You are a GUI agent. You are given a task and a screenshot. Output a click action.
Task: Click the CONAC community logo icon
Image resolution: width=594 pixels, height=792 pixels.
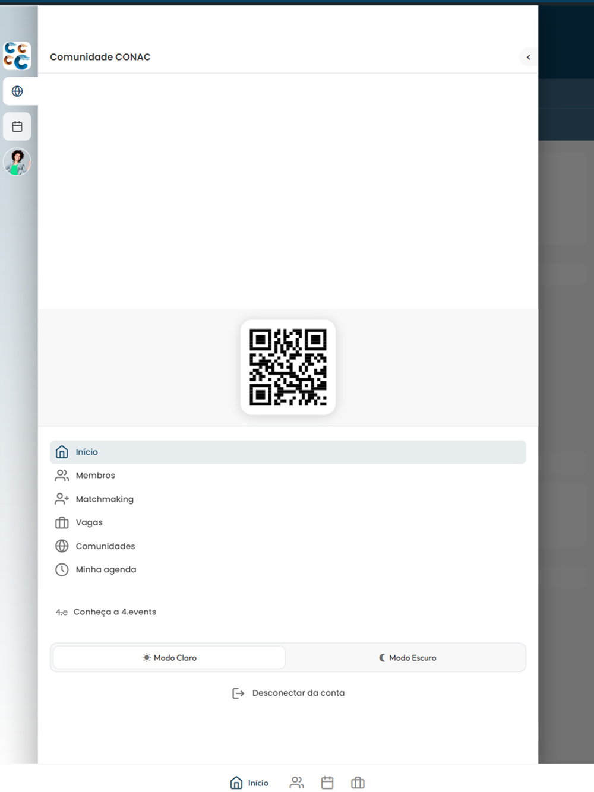pos(17,56)
